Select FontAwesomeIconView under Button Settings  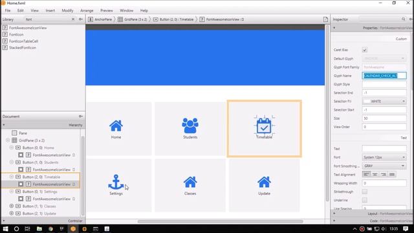(x=52, y=199)
